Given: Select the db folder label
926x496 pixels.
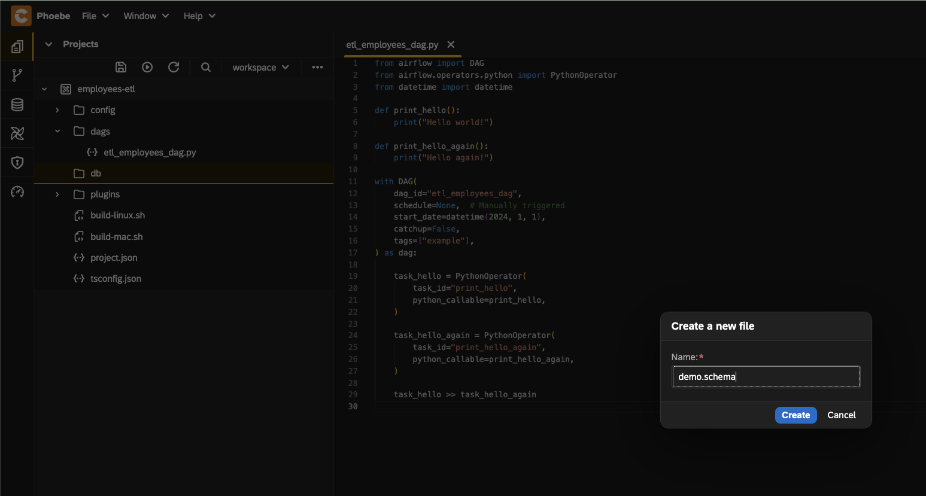Looking at the screenshot, I should (x=96, y=174).
